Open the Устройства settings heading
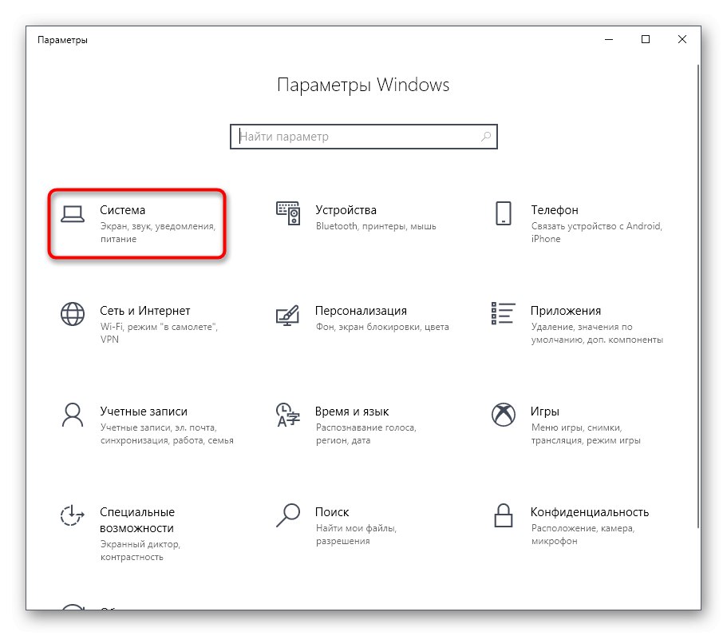Viewport: 727px width, 636px height. tap(346, 210)
